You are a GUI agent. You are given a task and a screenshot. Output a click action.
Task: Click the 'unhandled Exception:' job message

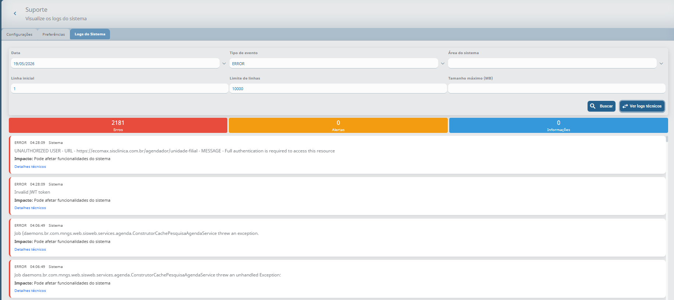(148, 275)
